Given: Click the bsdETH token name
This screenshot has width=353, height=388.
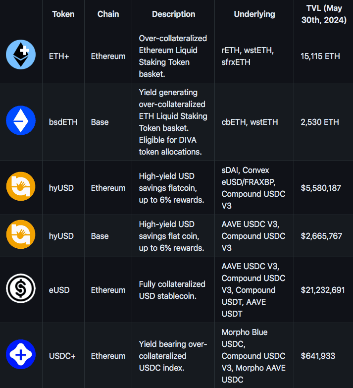Looking at the screenshot, I should pyautogui.click(x=64, y=122).
